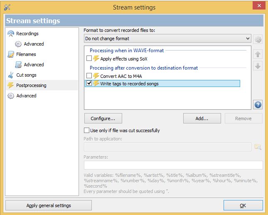Click the Recordings antenna icon
The height and width of the screenshot is (215, 268).
click(11, 34)
